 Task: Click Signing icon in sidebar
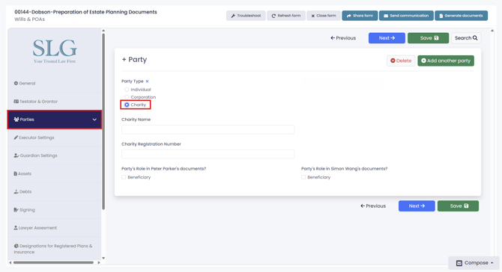(16, 210)
